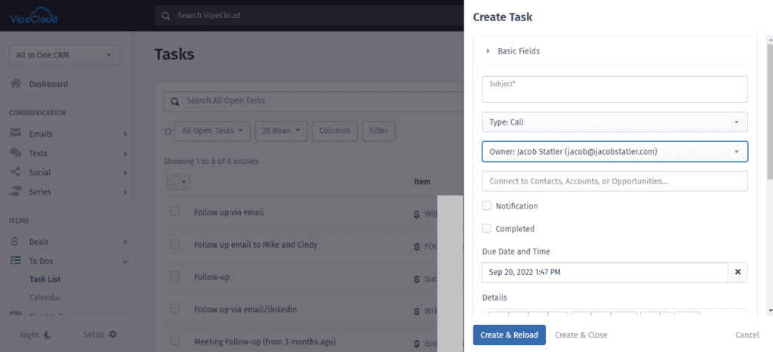
Task: Click the Deals dollar icon
Action: tap(15, 242)
